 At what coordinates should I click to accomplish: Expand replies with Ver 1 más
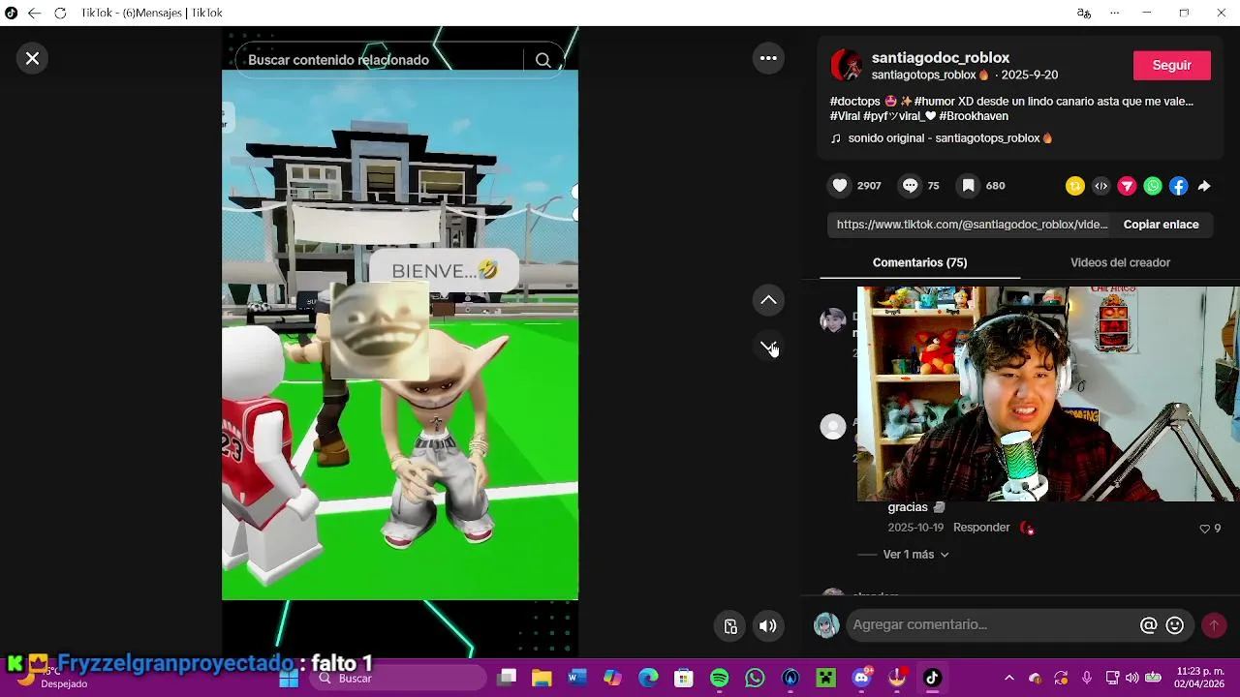tap(915, 555)
